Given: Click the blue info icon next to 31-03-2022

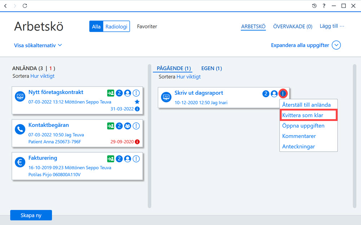Looking at the screenshot, I should [137, 109].
